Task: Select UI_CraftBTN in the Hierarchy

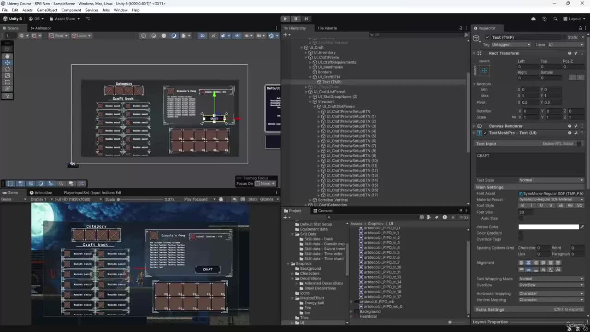Action: coord(329,77)
